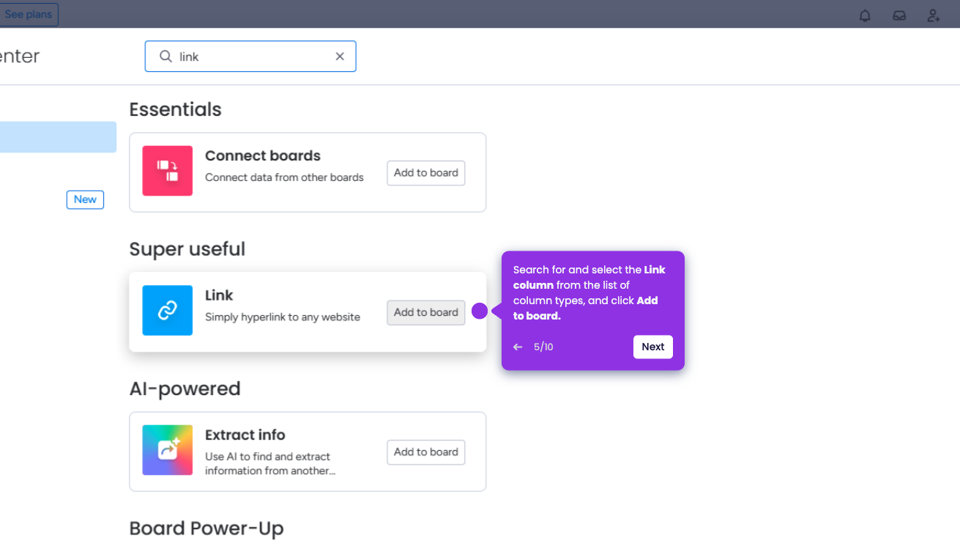Add Connect boards to board
This screenshot has height=546, width=960.
[x=426, y=173]
